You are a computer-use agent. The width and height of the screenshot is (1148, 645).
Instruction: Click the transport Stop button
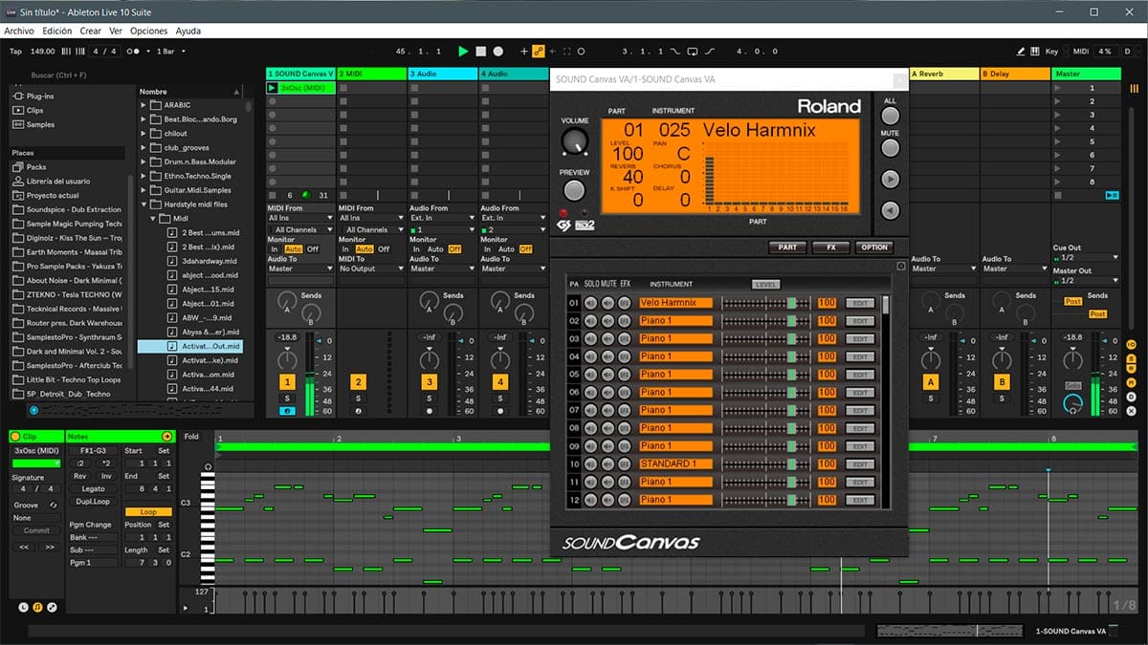click(x=481, y=51)
